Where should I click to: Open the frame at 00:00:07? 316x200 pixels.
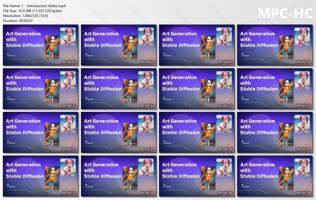pos(197,45)
